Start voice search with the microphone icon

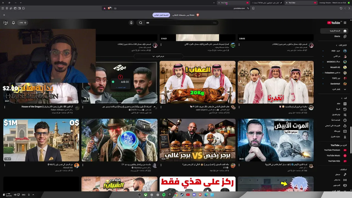[x=131, y=23]
